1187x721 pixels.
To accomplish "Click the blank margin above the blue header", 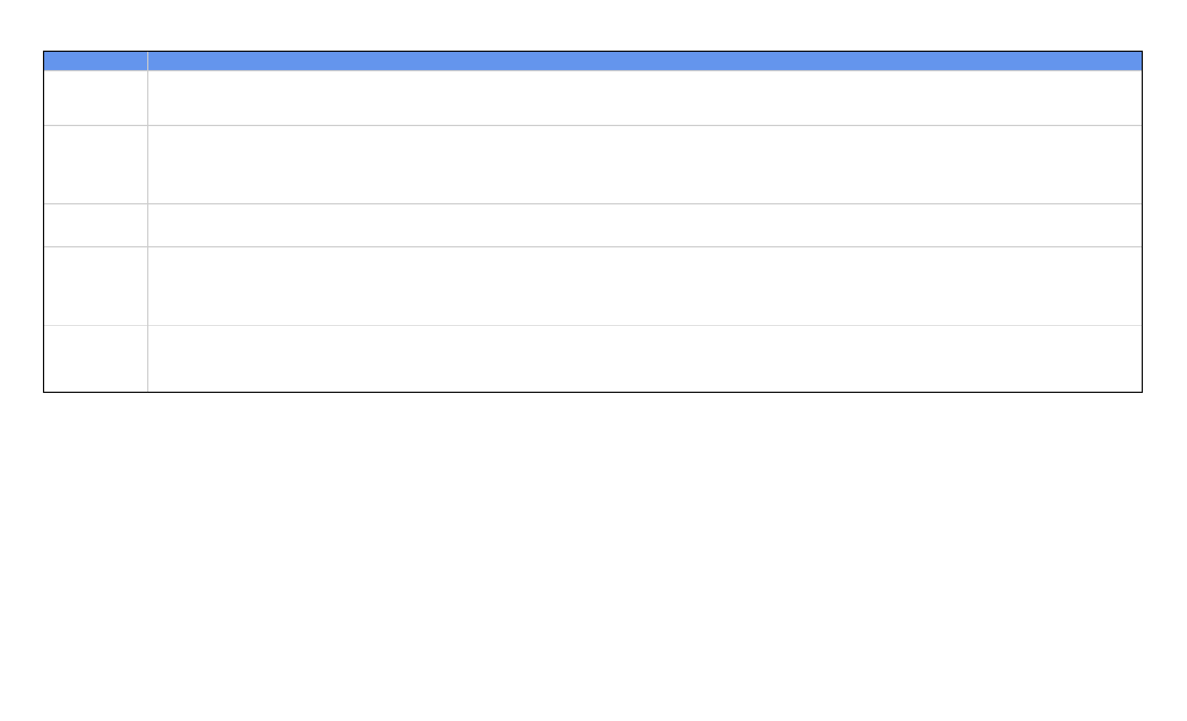I will (593, 26).
